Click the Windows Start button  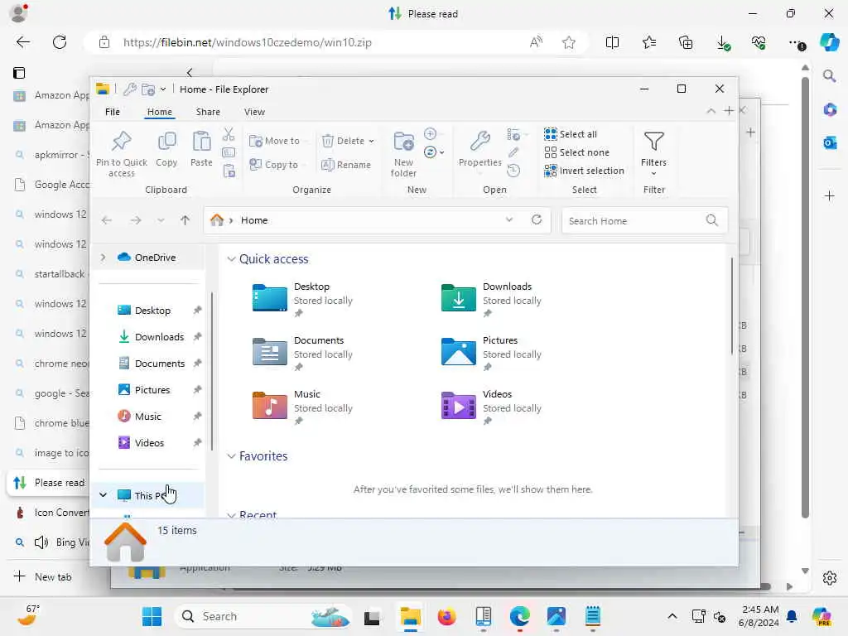(x=152, y=616)
